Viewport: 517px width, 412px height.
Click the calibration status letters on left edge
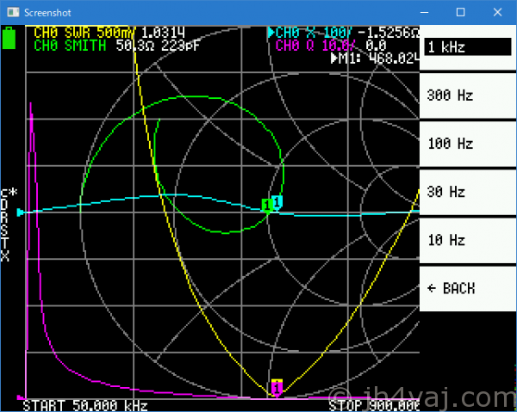(x=7, y=224)
